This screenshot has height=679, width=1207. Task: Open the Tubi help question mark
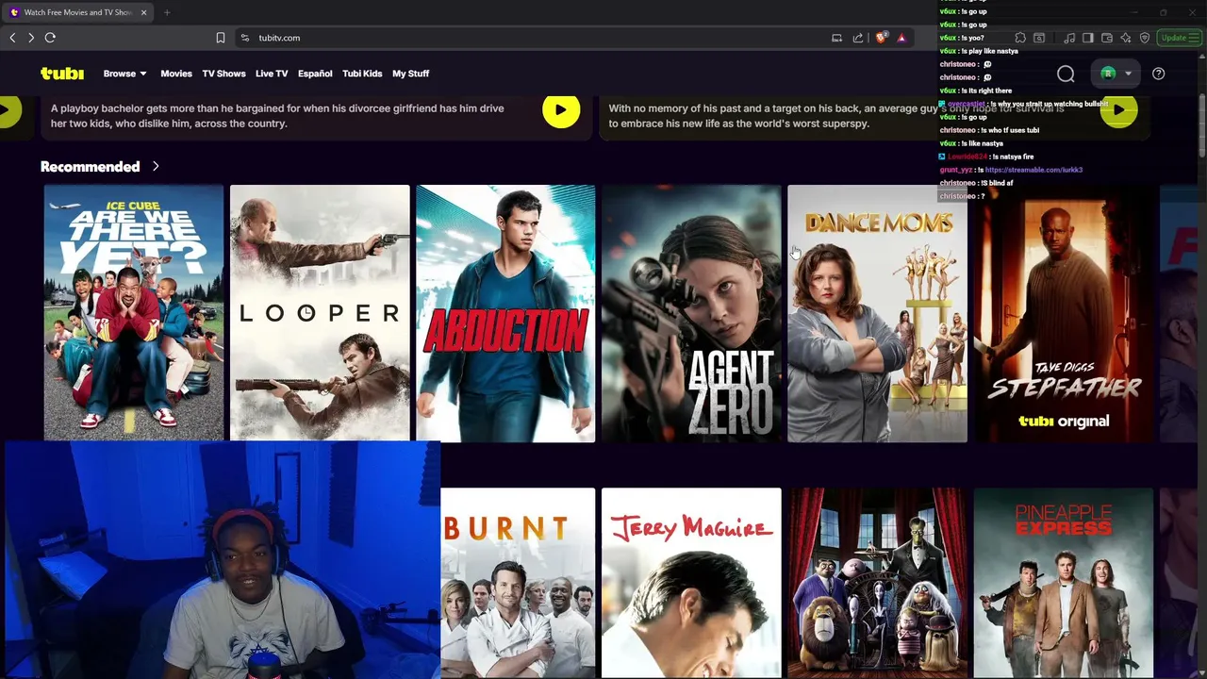(x=1158, y=74)
